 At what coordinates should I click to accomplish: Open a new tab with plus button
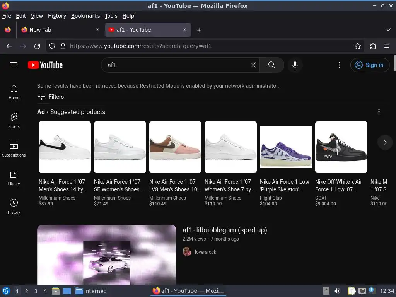tap(199, 30)
